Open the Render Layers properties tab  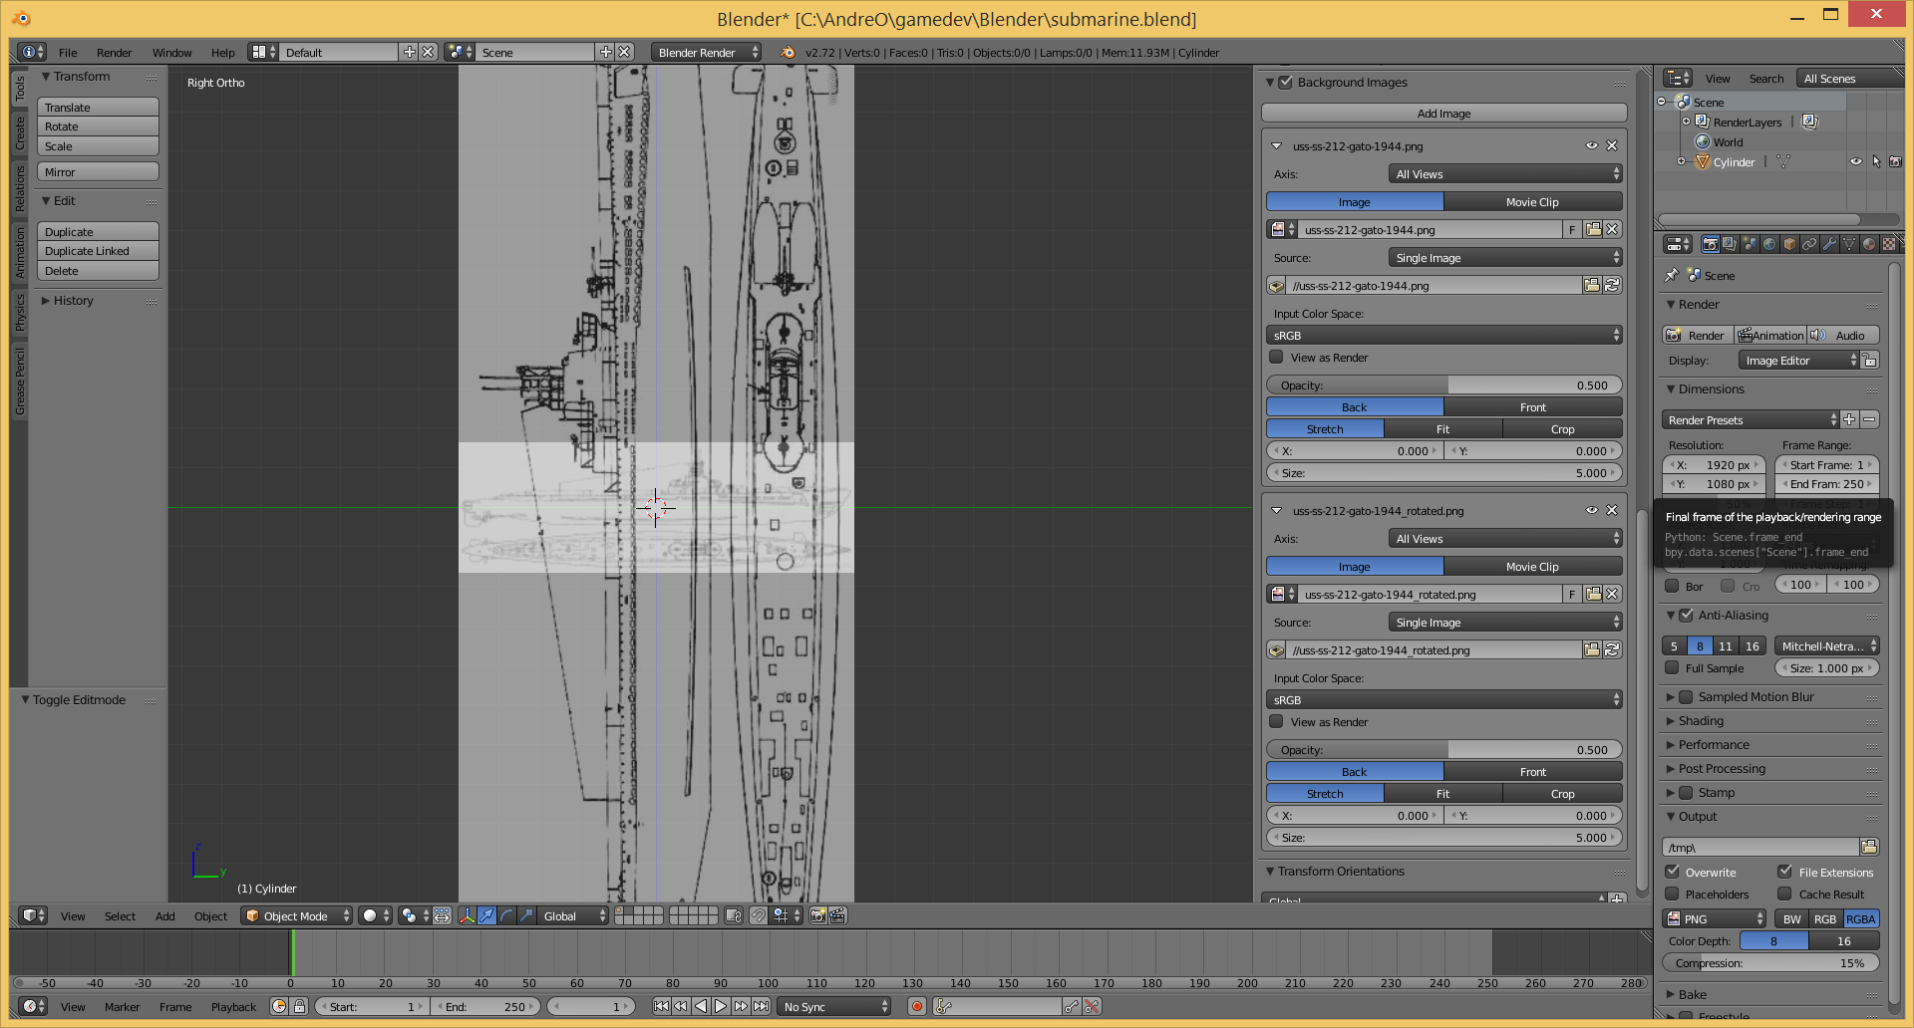(1730, 244)
